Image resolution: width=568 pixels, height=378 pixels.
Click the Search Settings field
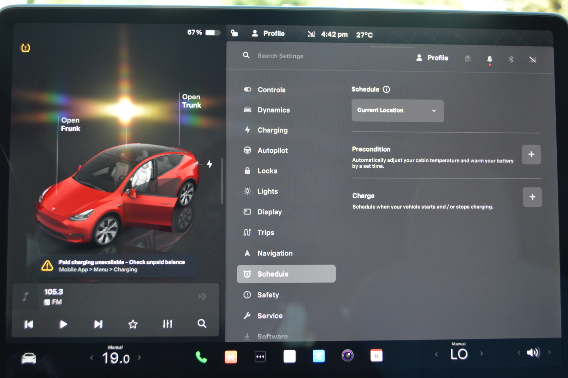pyautogui.click(x=280, y=56)
